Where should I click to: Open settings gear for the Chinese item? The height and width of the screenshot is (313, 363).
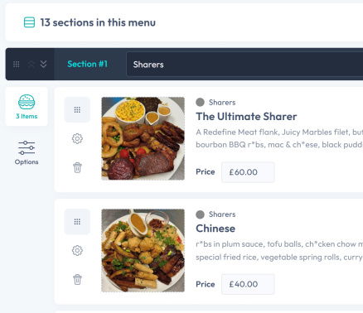pos(77,251)
